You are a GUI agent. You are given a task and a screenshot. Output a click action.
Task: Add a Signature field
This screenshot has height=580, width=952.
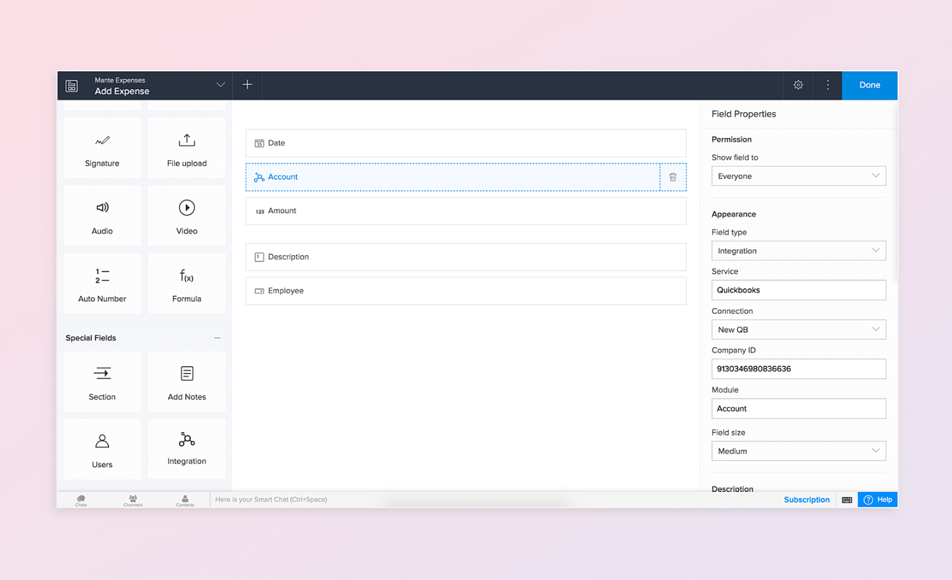[102, 149]
